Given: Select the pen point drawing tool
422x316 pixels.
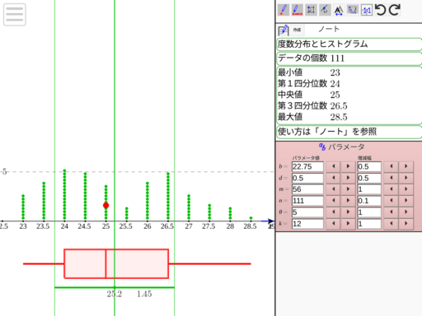Looking at the screenshot, I should coord(284,10).
